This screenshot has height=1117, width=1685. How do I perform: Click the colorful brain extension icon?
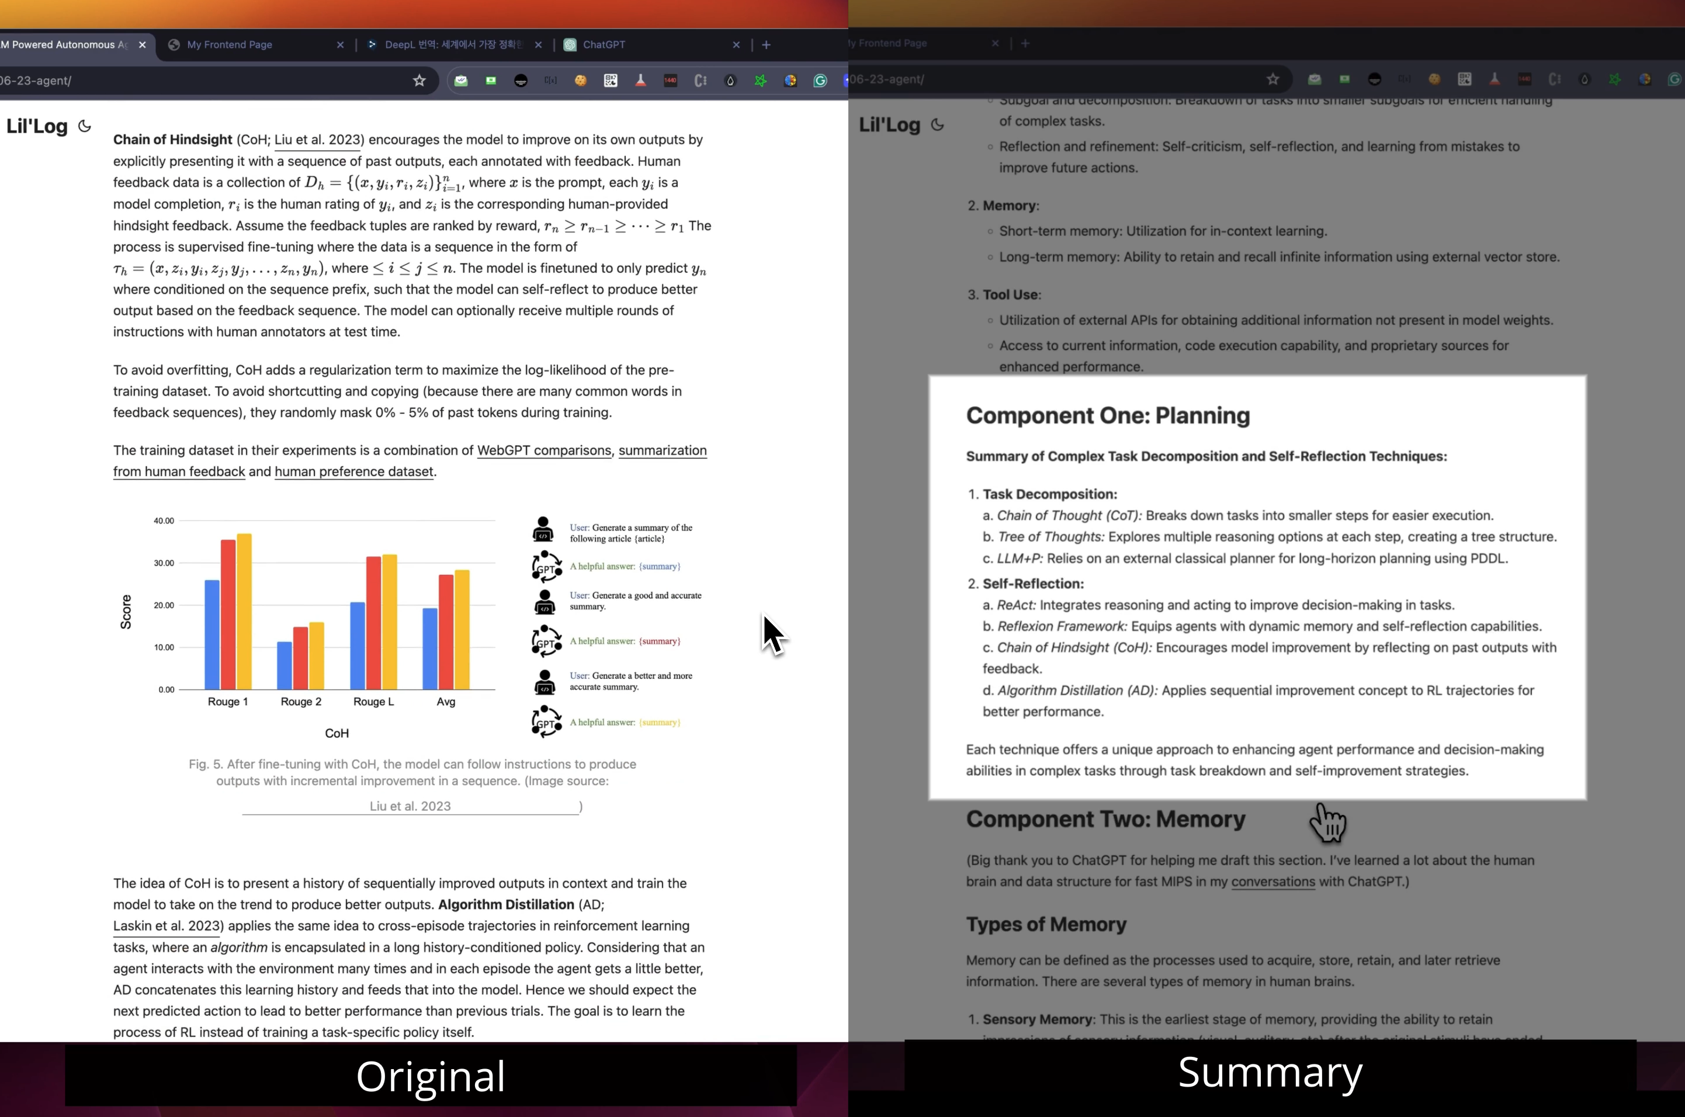(x=790, y=81)
